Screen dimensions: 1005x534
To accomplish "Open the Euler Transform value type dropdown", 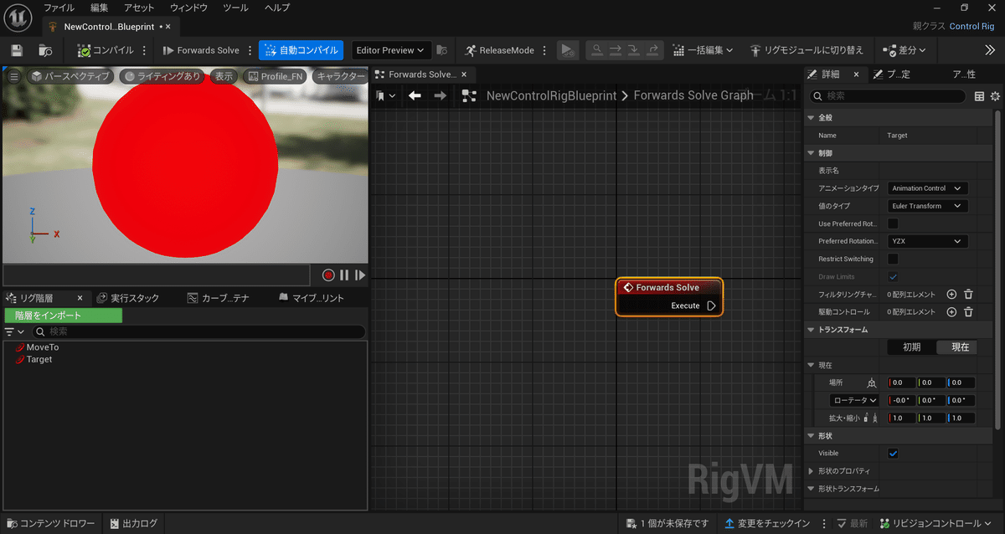I will click(x=928, y=206).
